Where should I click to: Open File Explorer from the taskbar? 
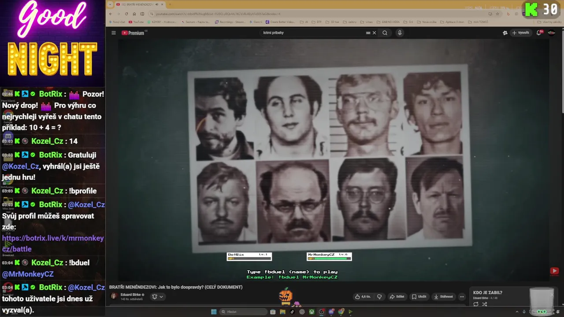pos(282,312)
